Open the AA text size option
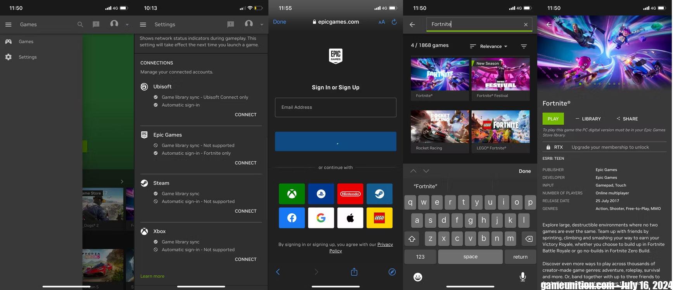 pos(382,22)
